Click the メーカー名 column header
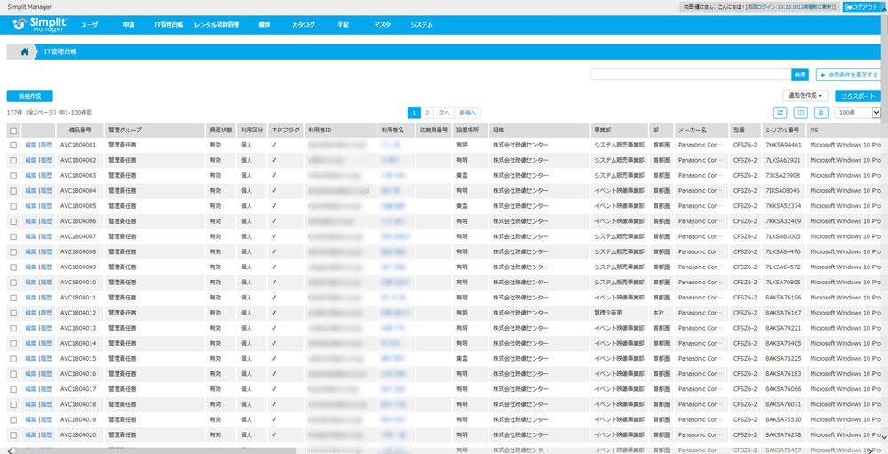This screenshot has height=454, width=888. click(702, 131)
